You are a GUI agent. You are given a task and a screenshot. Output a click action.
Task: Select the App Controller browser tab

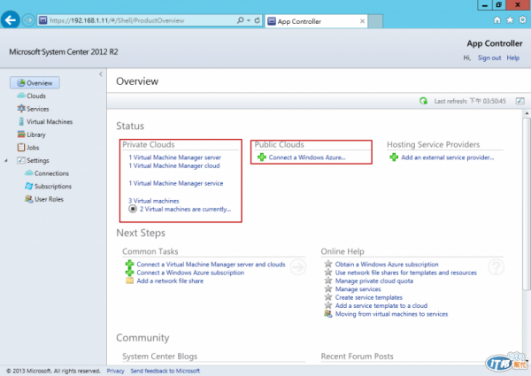[x=316, y=21]
